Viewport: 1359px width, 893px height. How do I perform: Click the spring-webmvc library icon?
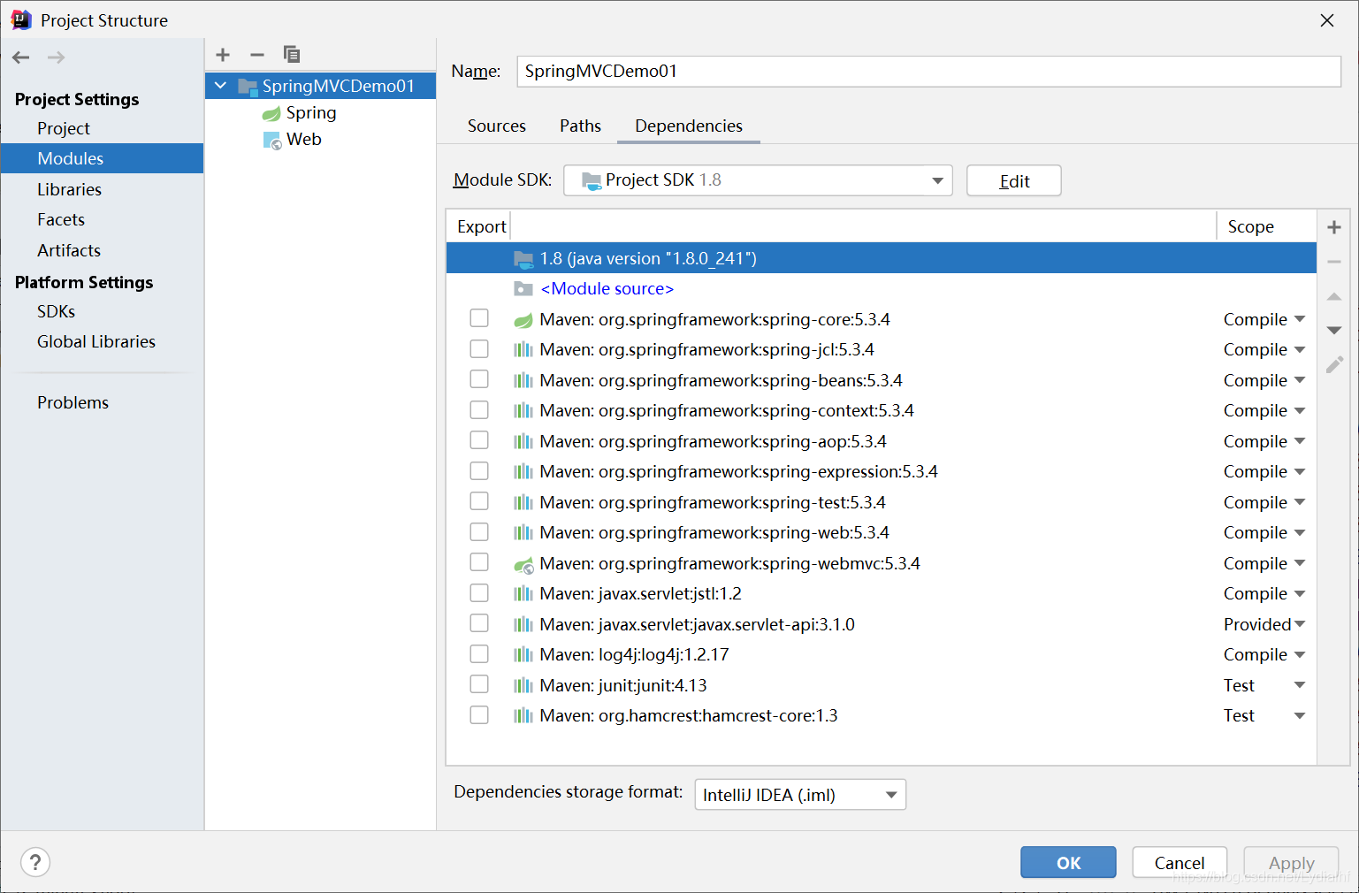coord(523,564)
